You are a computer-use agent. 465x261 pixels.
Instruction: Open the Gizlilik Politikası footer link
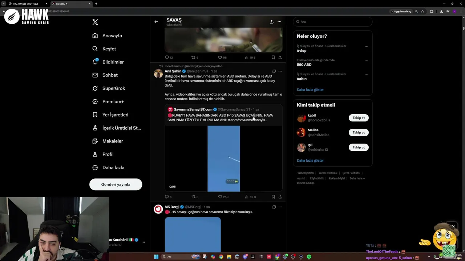(x=328, y=173)
